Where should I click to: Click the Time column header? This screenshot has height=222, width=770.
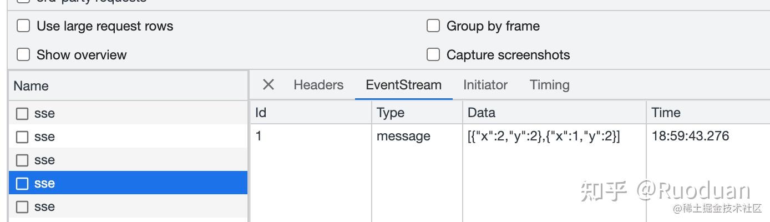(x=666, y=113)
